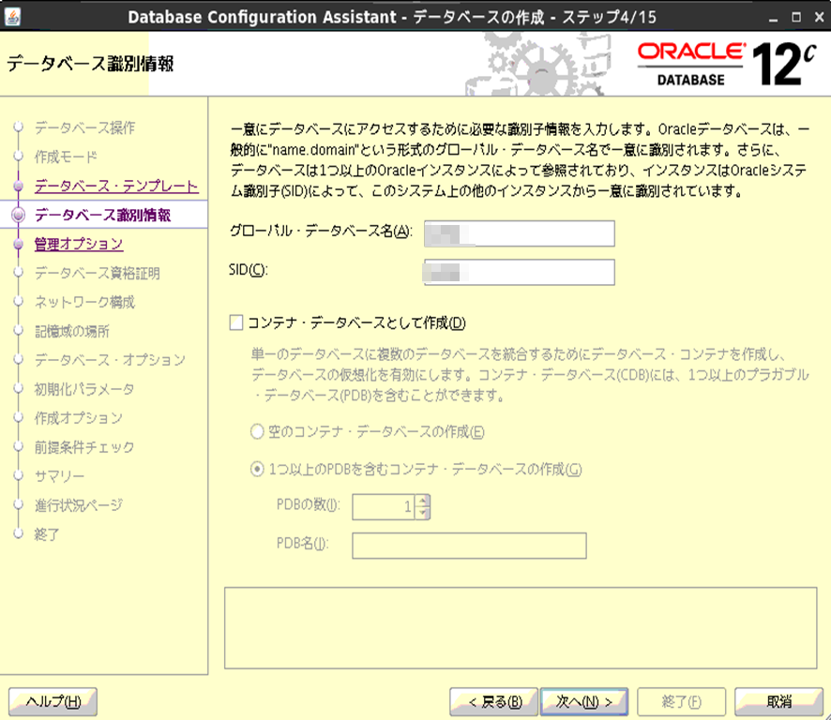The image size is (831, 720).
Task: Click the Oracle Database 12c logo
Action: [727, 64]
